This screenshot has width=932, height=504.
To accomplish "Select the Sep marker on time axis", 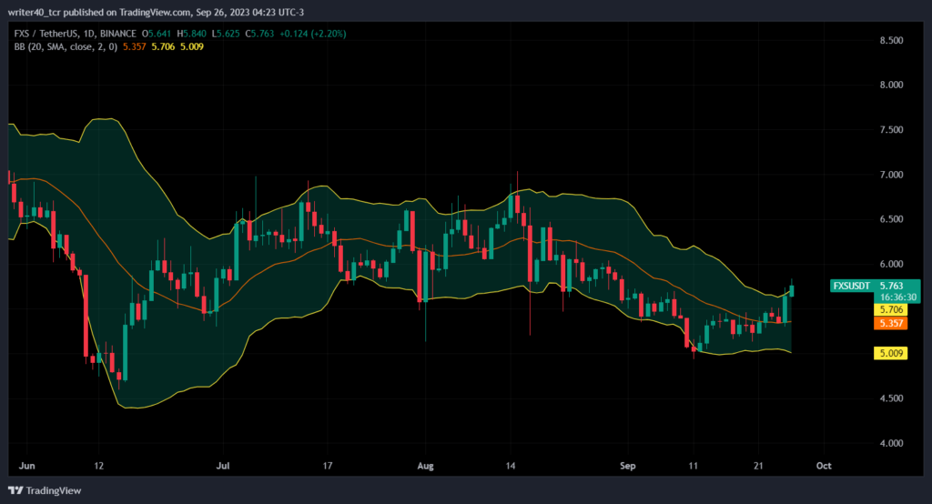I will tap(628, 466).
